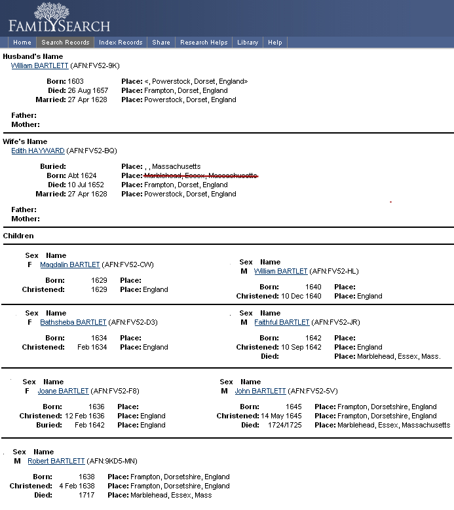
Task: Open husband William BARTLETT's record link
Action: pos(39,65)
